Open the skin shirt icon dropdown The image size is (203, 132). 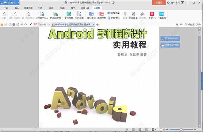click(x=173, y=3)
